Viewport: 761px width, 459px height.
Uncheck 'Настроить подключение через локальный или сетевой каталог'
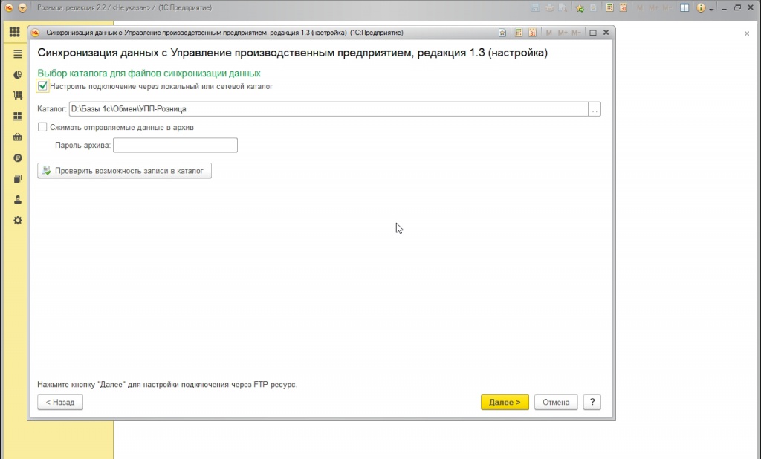point(42,86)
